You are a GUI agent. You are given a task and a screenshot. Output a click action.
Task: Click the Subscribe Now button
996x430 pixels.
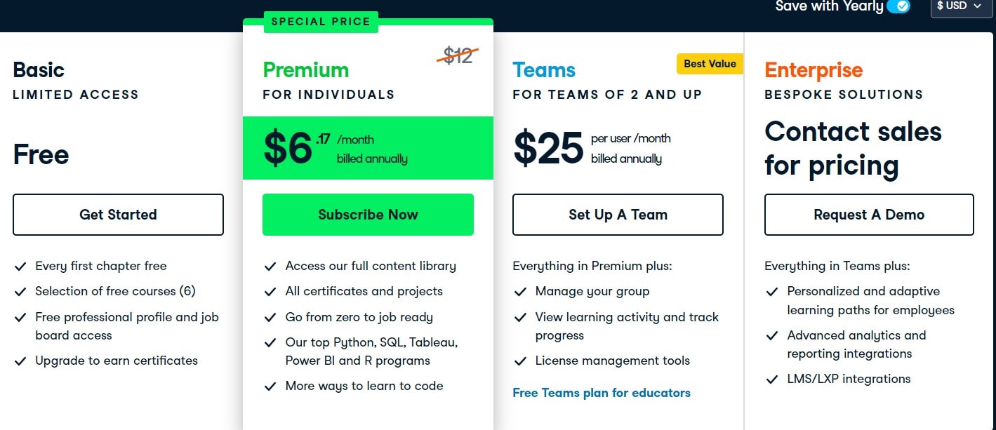[368, 215]
